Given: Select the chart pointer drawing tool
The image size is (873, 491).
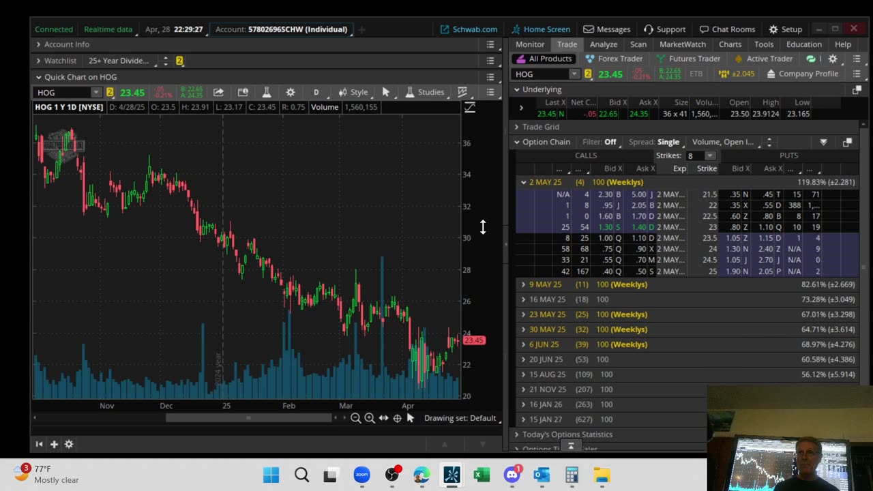Looking at the screenshot, I should 385,92.
